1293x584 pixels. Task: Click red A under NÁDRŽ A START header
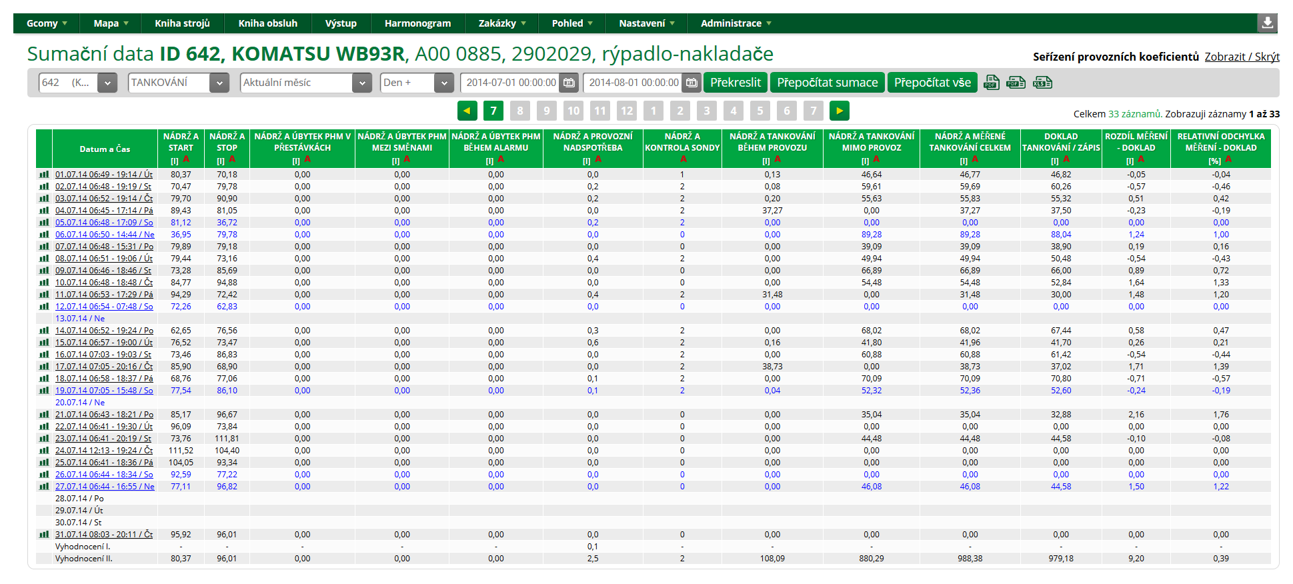tap(186, 160)
